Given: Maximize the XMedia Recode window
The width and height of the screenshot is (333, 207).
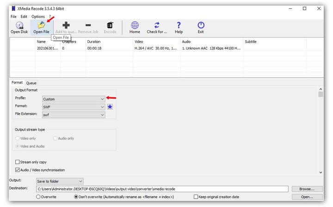Looking at the screenshot, I should pyautogui.click(x=304, y=8).
